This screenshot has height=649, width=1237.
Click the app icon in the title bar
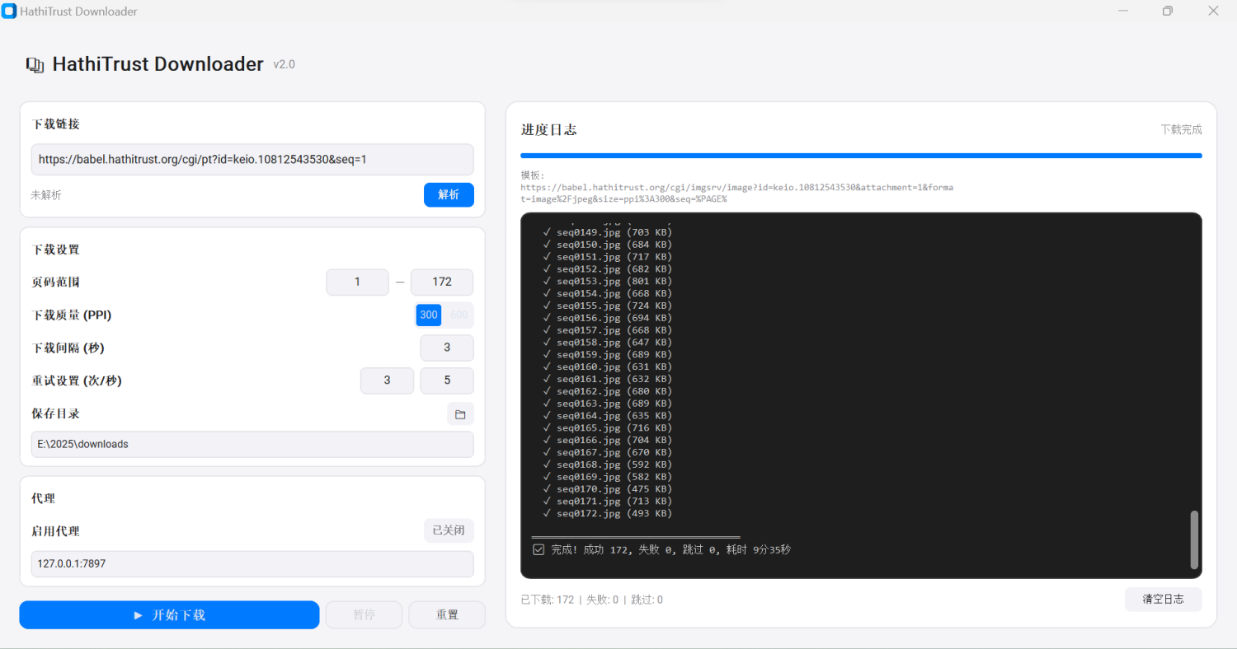coord(9,11)
